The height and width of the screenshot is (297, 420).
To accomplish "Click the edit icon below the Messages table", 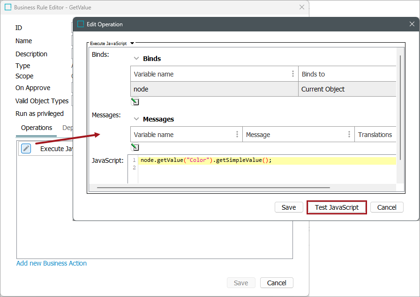I will pyautogui.click(x=135, y=147).
